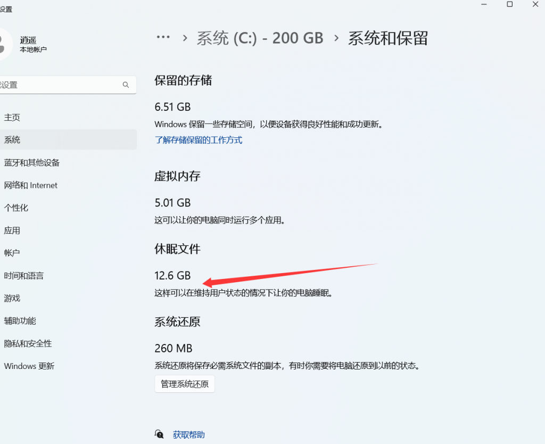Open 蓝牙和其他设备 settings icon

pyautogui.click(x=32, y=162)
